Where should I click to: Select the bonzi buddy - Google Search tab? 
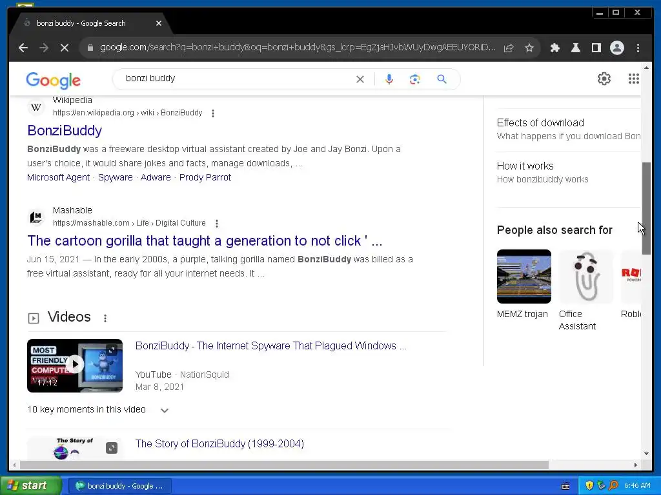point(81,23)
